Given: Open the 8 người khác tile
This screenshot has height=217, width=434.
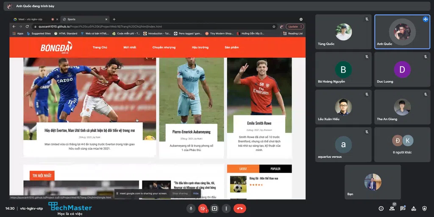Looking at the screenshot, I should tap(402, 144).
